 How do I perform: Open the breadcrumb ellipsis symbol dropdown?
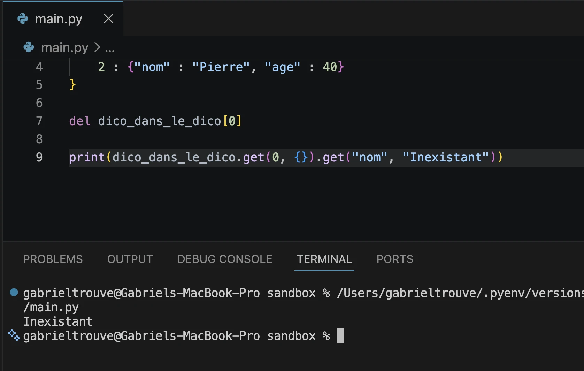110,48
